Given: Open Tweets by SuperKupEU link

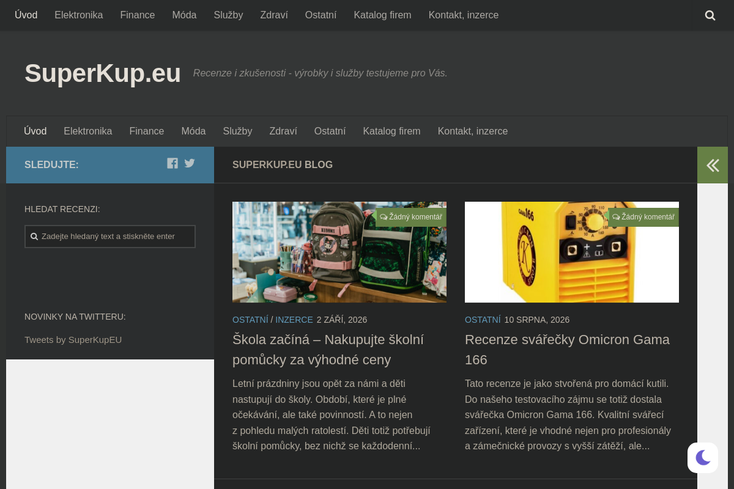Looking at the screenshot, I should [73, 340].
